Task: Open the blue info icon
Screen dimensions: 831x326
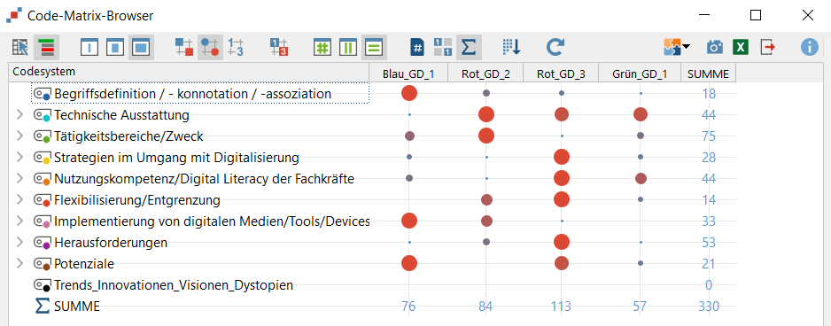Action: pos(809,48)
